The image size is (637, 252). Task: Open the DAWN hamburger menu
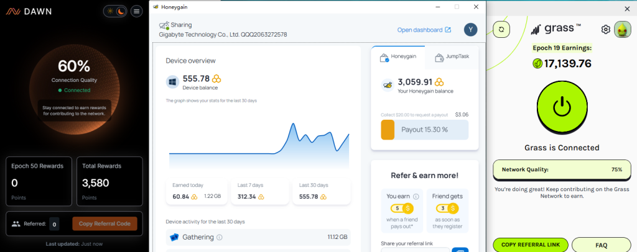tap(136, 11)
